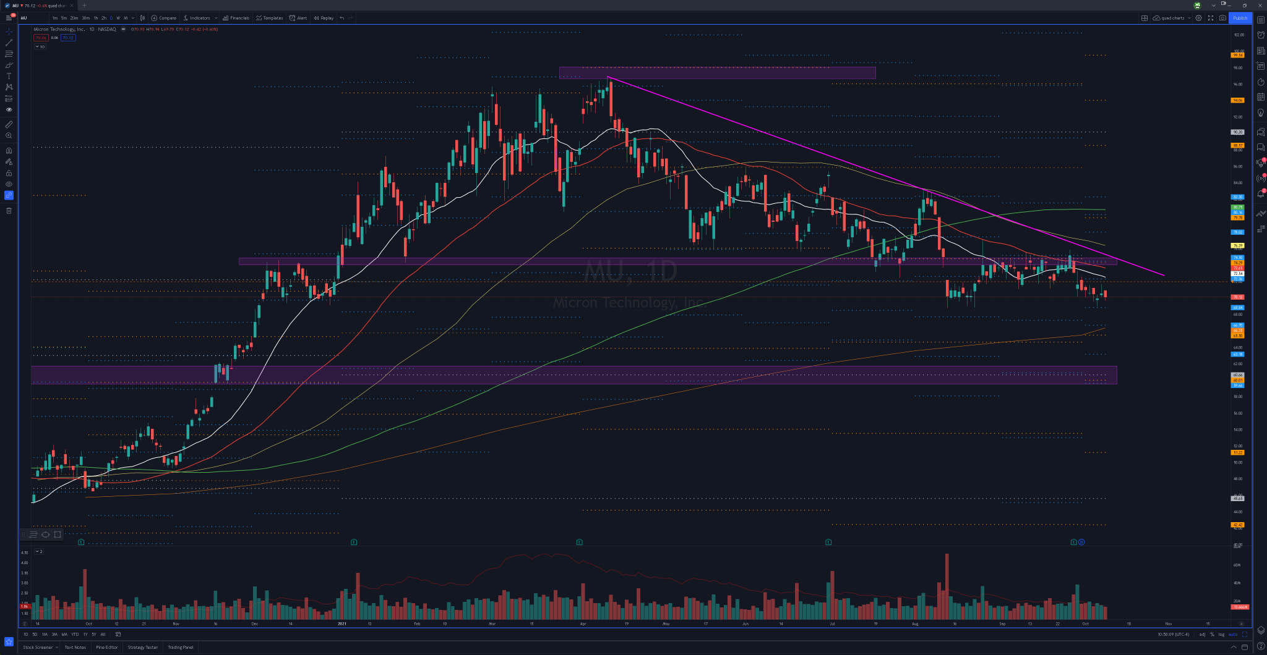Open the object tree layers icon
This screenshot has height=655, width=1267.
[x=1261, y=630]
